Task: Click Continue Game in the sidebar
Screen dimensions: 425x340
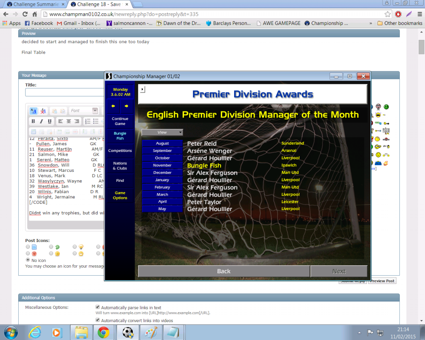Action: tap(120, 121)
